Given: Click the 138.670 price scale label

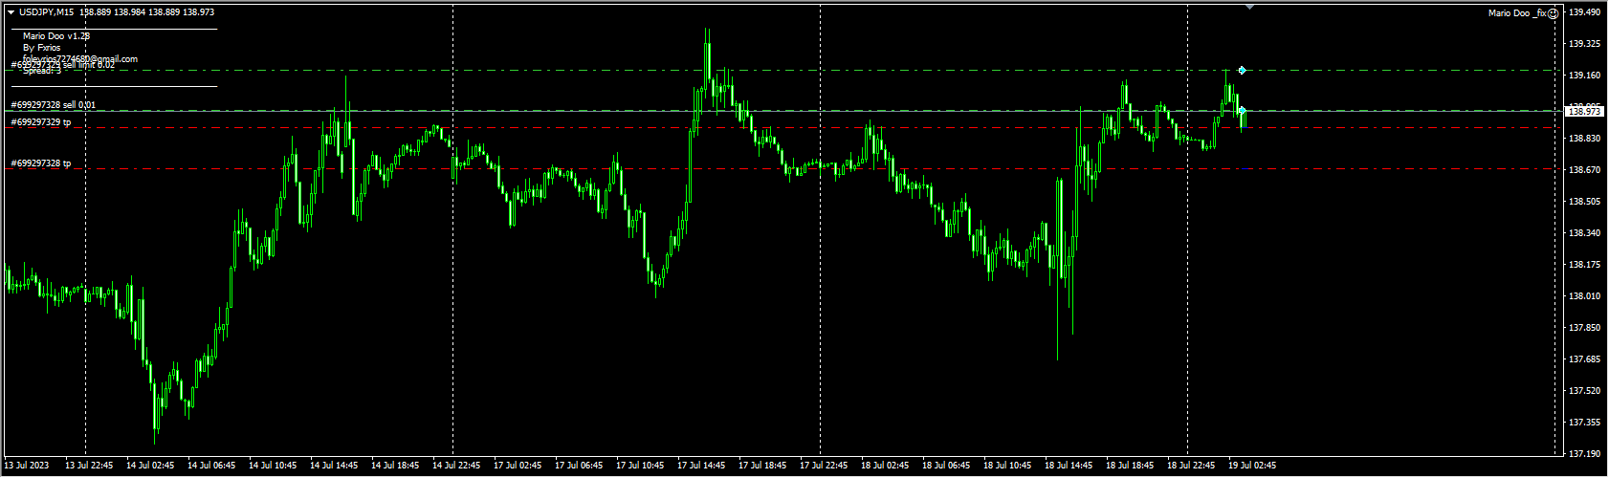Looking at the screenshot, I should coord(1585,170).
